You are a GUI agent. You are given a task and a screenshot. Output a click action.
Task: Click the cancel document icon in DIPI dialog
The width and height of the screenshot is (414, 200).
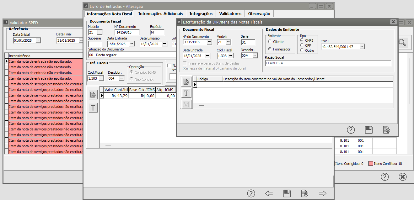click(x=386, y=129)
